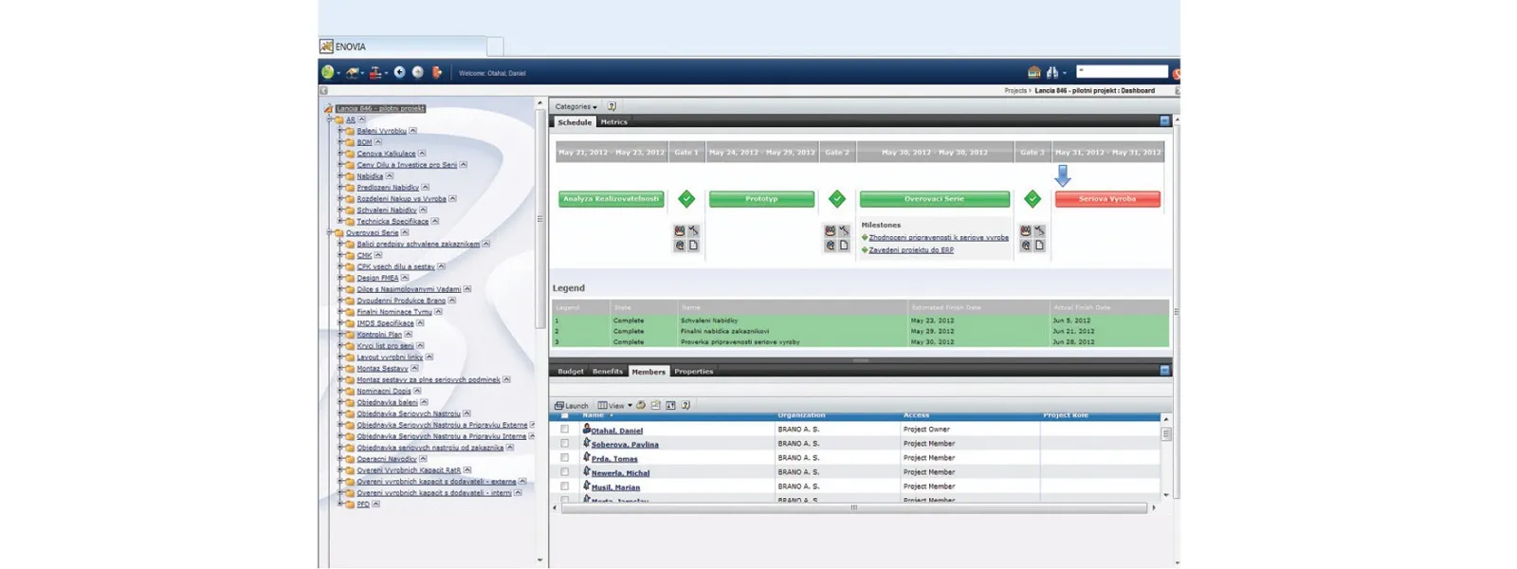The width and height of the screenshot is (1517, 569).
Task: Click the help icon in Members toolbar
Action: pyautogui.click(x=685, y=406)
